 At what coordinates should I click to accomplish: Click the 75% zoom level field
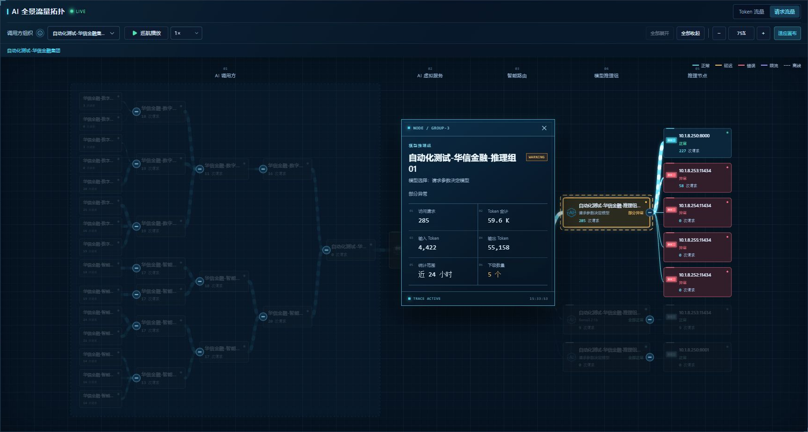click(741, 33)
